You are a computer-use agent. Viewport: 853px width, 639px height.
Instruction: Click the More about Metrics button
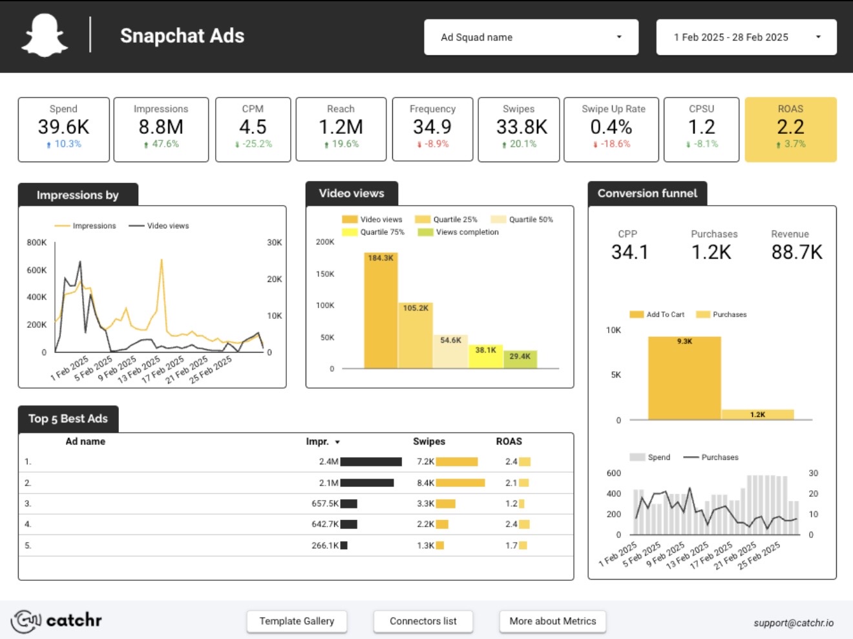(x=553, y=621)
